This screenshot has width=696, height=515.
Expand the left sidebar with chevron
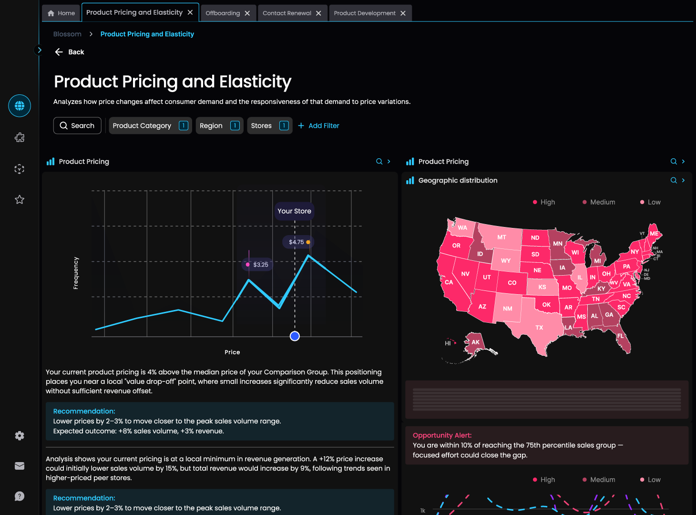[40, 50]
